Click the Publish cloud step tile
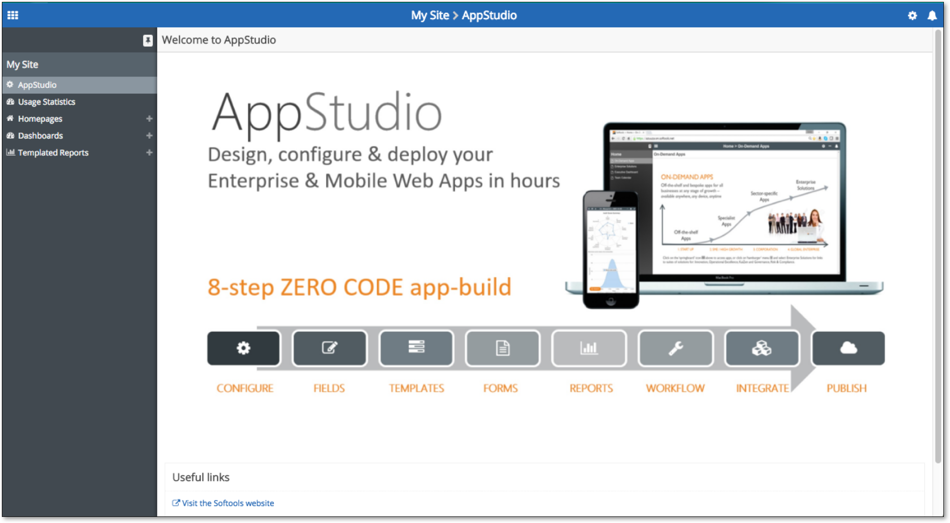The height and width of the screenshot is (523, 950). click(848, 348)
